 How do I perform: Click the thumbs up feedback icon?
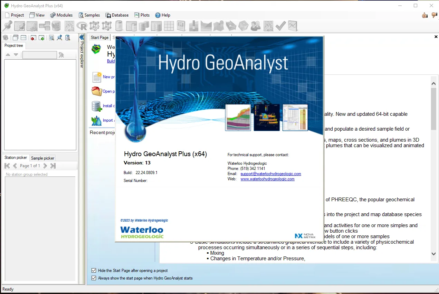coord(425,15)
